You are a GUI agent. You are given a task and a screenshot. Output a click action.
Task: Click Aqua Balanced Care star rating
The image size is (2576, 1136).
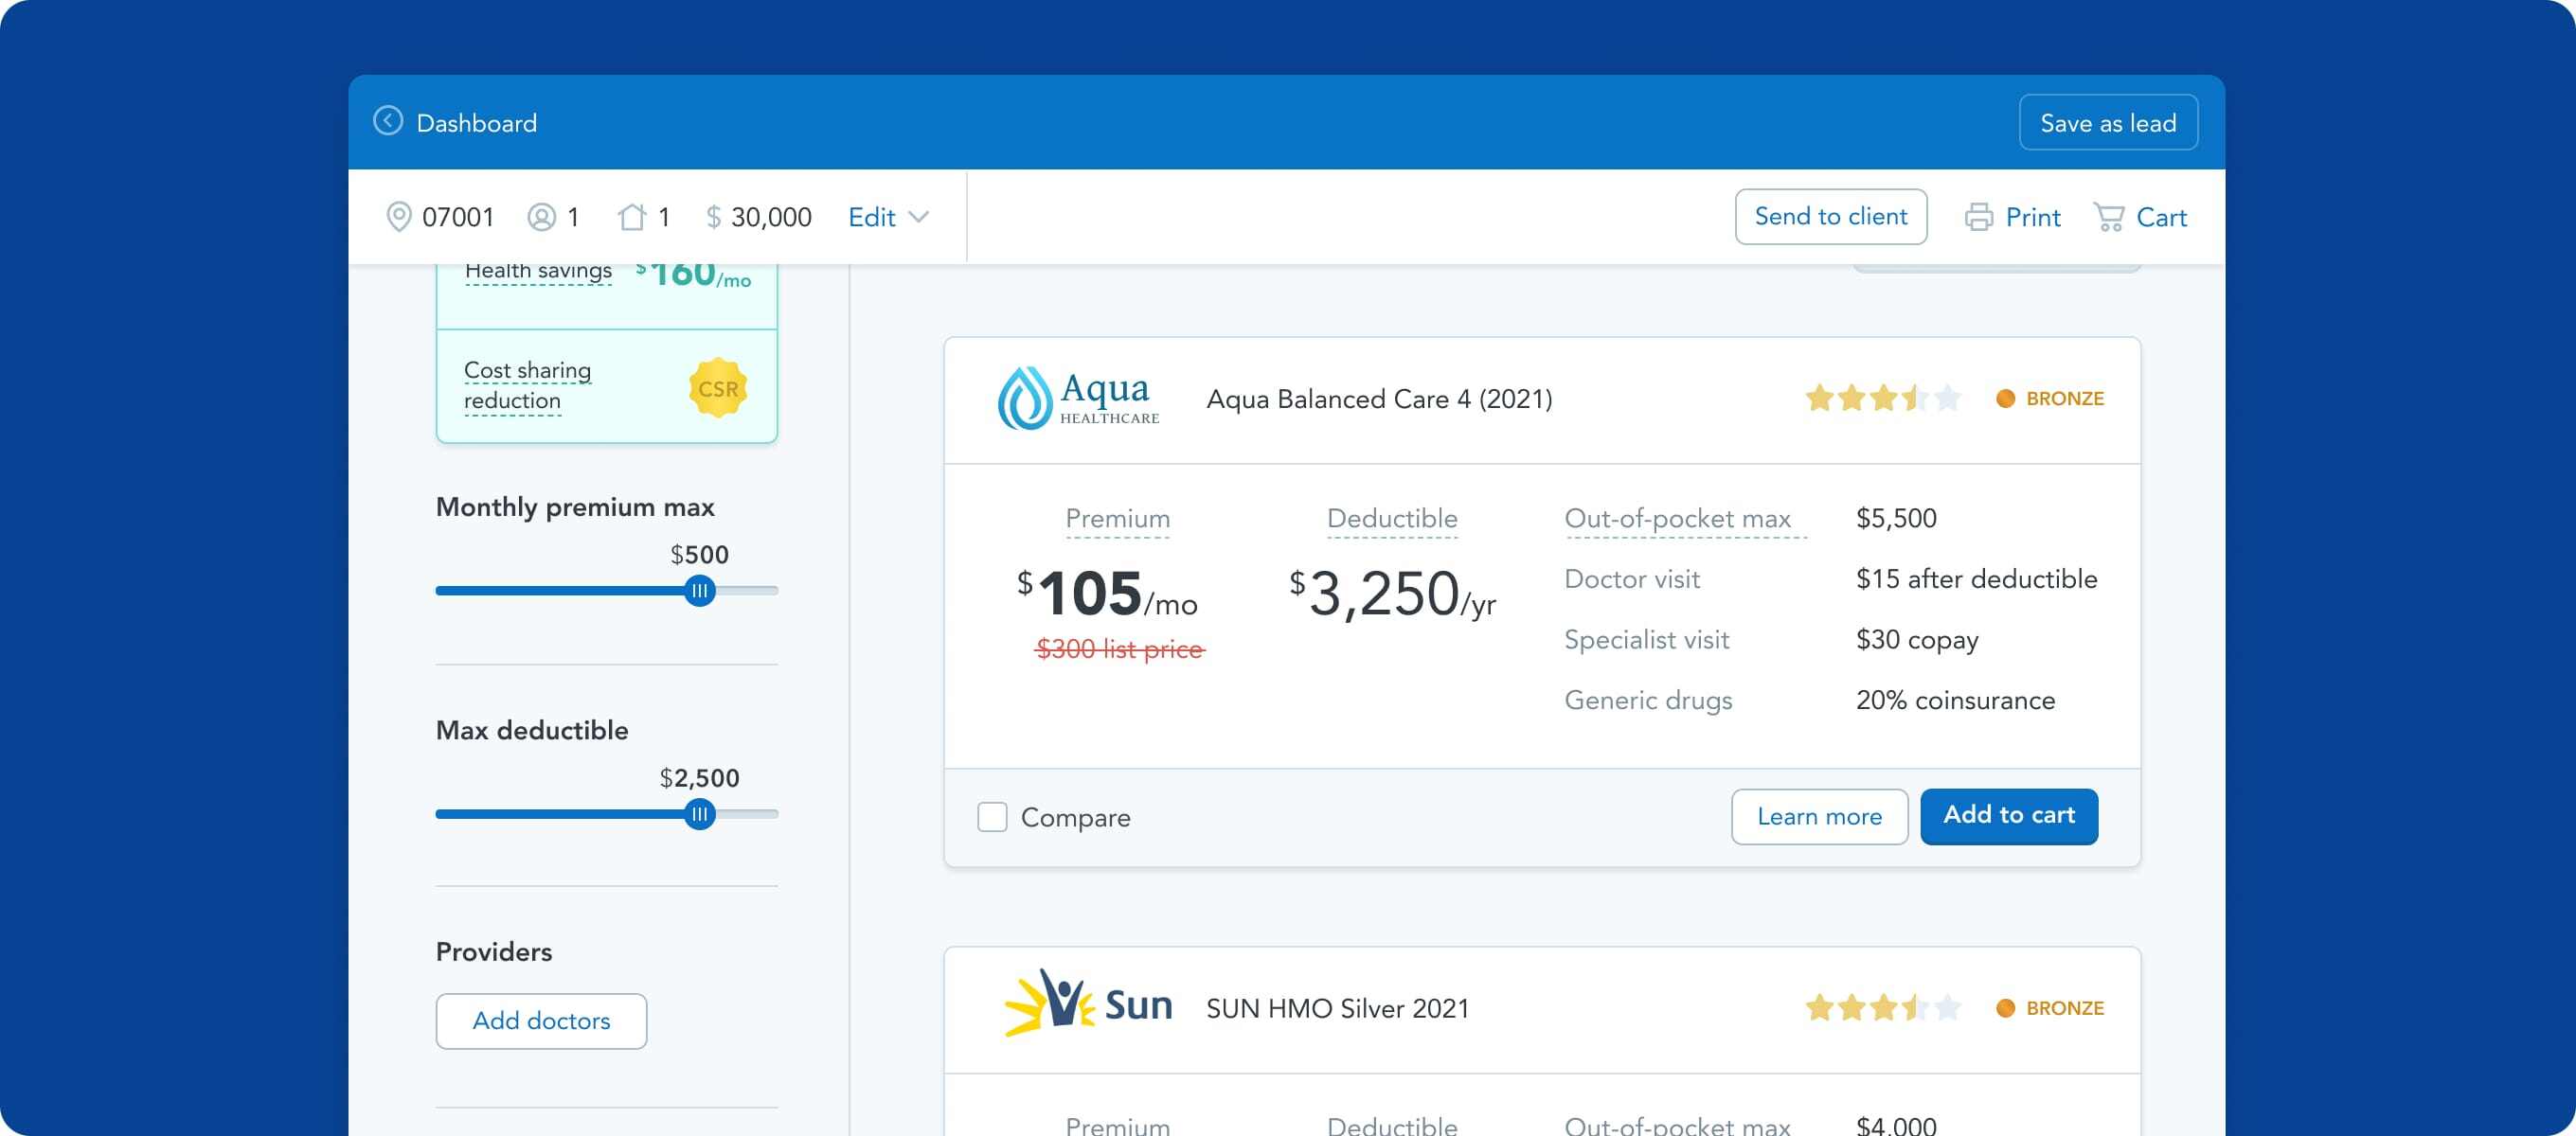[x=1882, y=398]
